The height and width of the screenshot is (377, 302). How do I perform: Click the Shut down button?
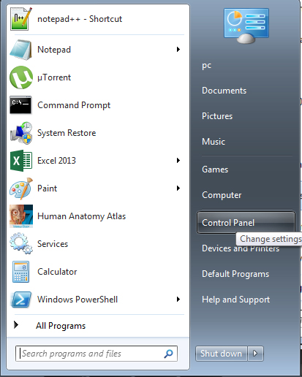tap(222, 354)
